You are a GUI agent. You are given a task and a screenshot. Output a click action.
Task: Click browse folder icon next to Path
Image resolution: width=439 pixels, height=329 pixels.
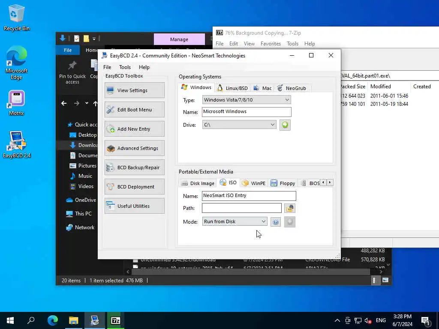290,208
